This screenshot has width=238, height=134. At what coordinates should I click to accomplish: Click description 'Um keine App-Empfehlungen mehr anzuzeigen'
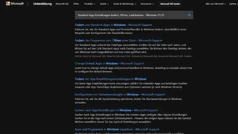[x=131, y=85]
